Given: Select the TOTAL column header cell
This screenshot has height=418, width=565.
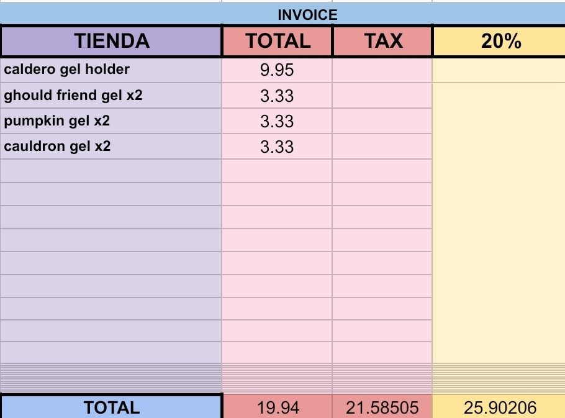Looking at the screenshot, I should tap(277, 41).
